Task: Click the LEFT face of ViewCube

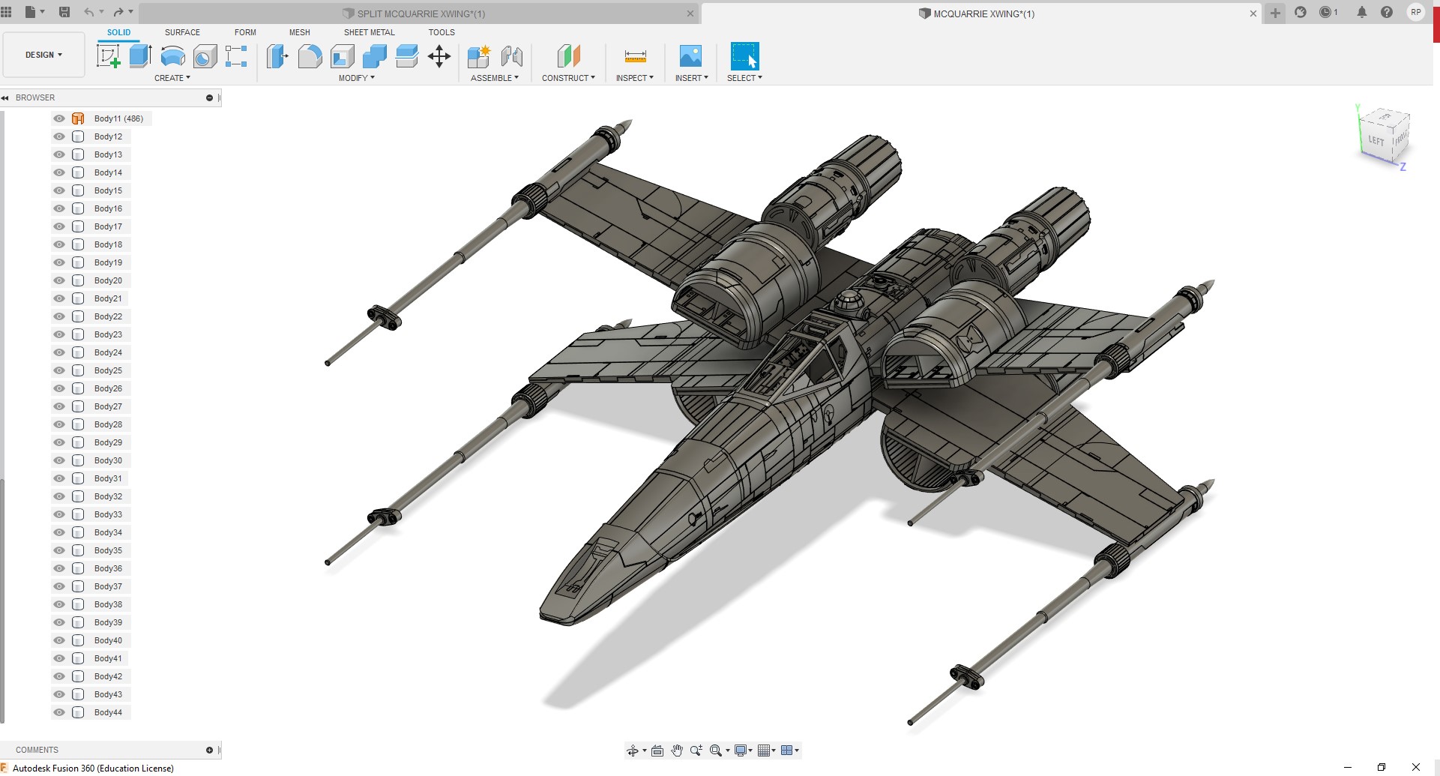Action: coord(1376,140)
